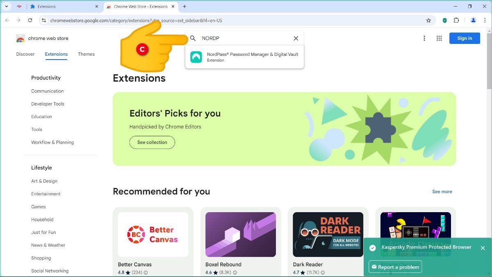The height and width of the screenshot is (277, 492).
Task: Bookmark this page with the star icon
Action: point(428,20)
